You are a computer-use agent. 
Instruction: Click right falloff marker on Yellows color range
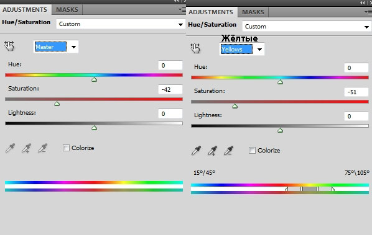tap(333, 189)
